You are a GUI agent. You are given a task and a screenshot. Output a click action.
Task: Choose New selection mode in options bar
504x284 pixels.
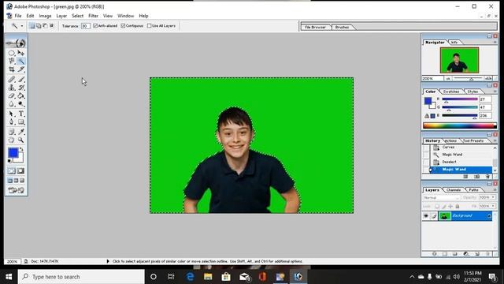pos(32,26)
